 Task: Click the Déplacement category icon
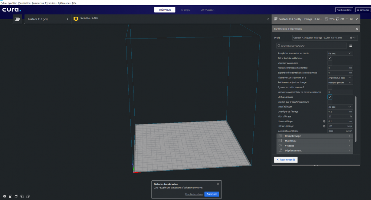(x=280, y=150)
